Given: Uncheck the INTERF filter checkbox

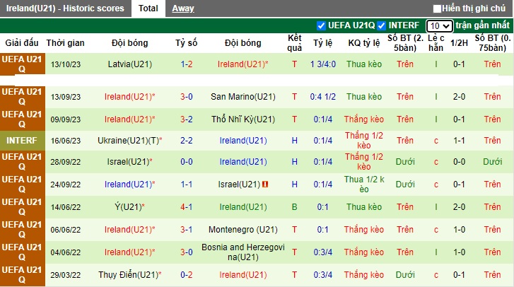Looking at the screenshot, I should [x=381, y=25].
